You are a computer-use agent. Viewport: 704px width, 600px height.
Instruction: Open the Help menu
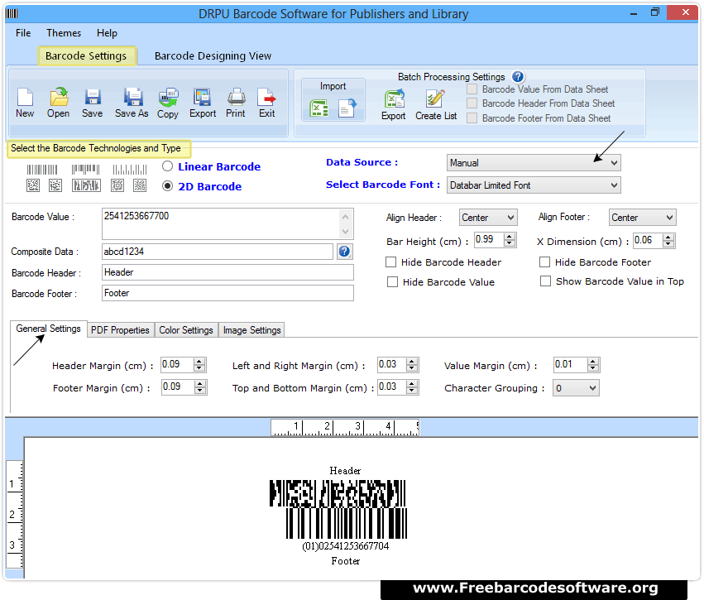click(107, 33)
